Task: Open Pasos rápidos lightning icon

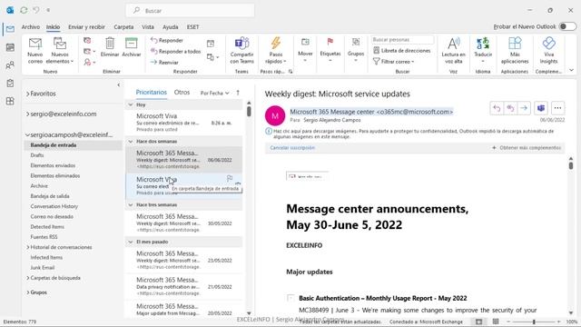Action: (x=276, y=43)
